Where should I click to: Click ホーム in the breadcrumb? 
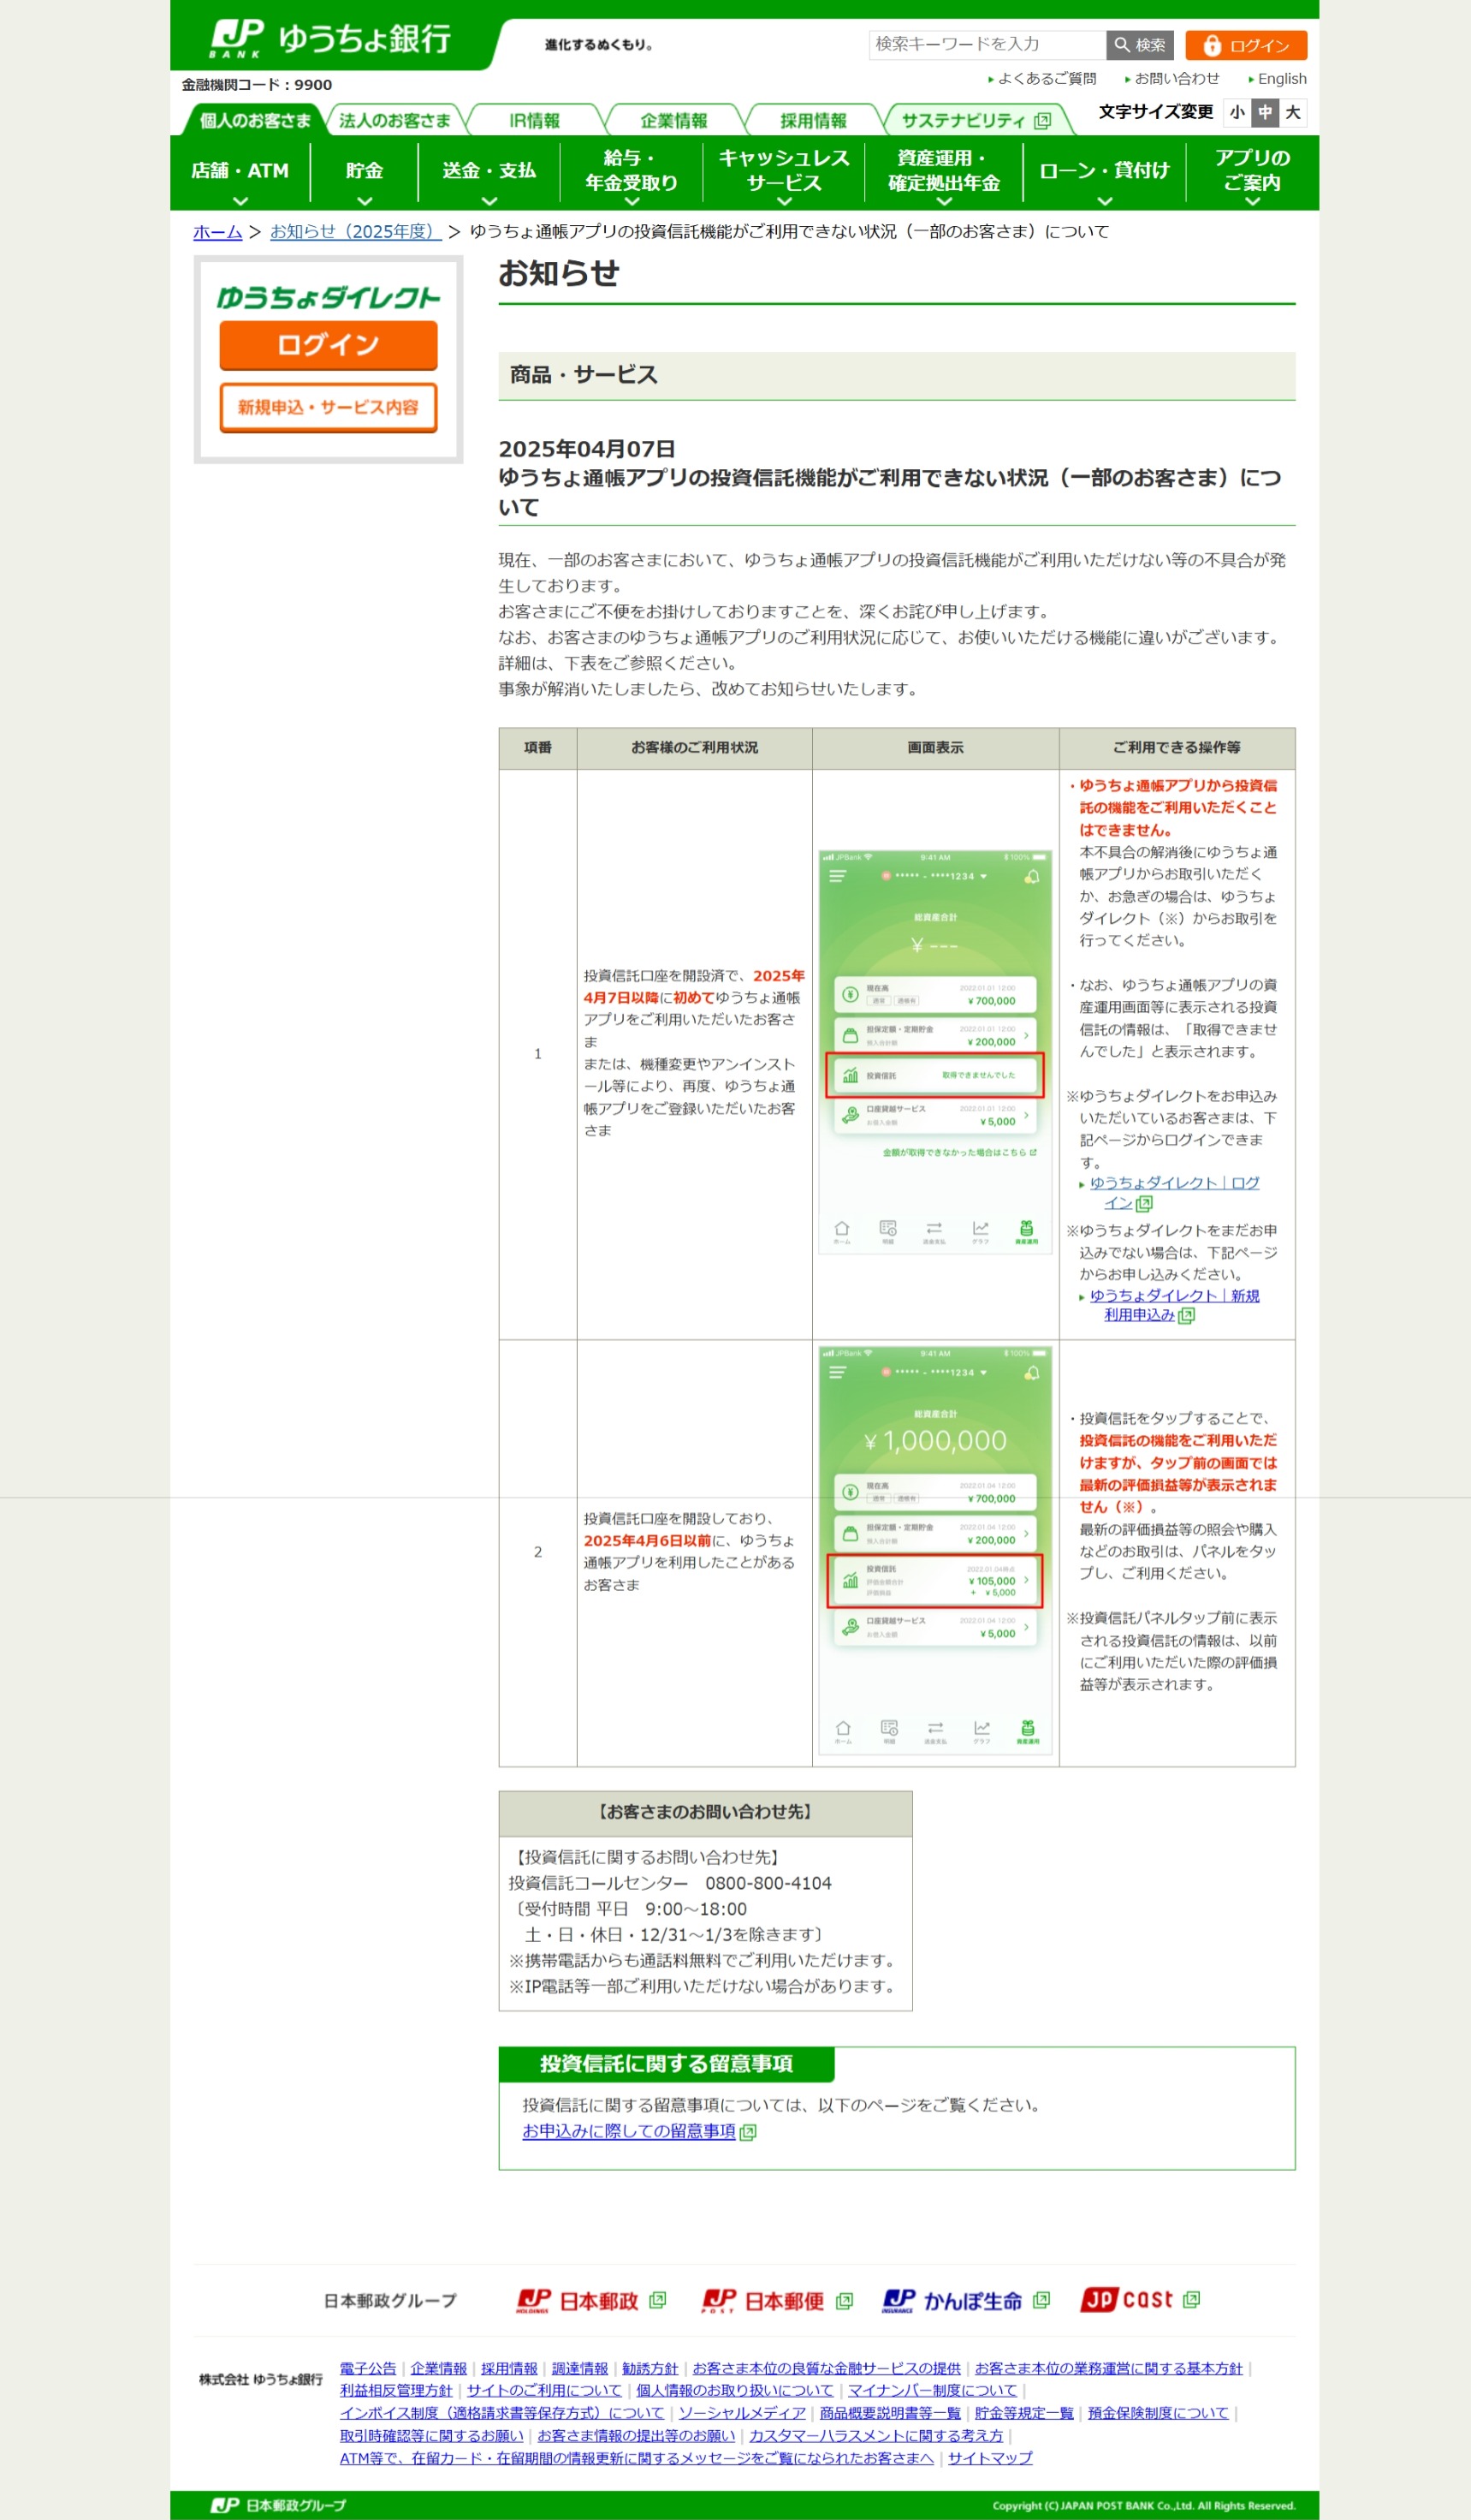218,232
